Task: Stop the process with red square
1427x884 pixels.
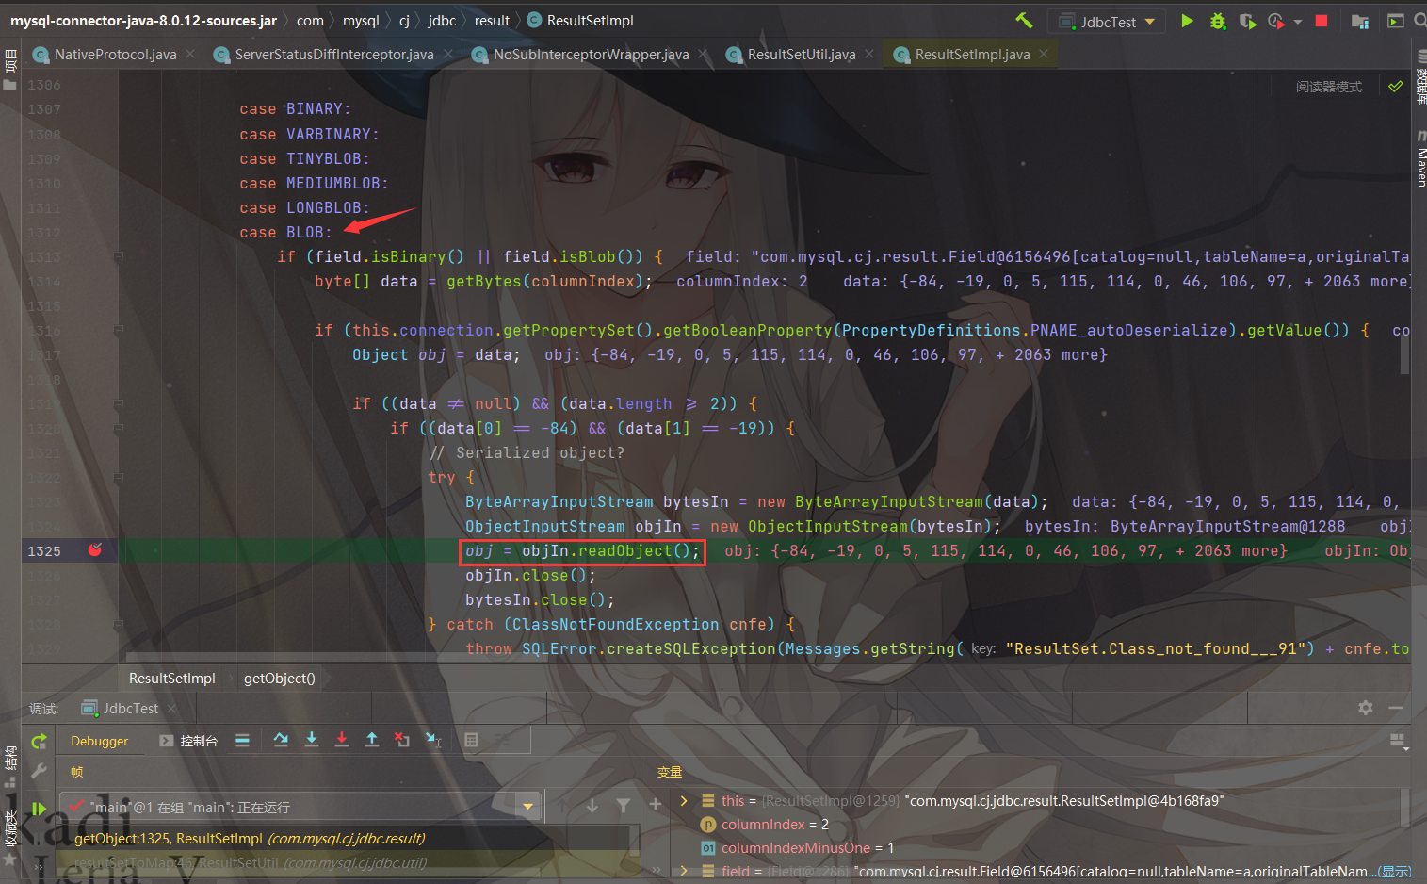Action: 1322,21
